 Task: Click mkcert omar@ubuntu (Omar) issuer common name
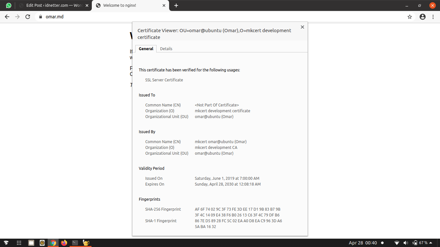pyautogui.click(x=221, y=142)
